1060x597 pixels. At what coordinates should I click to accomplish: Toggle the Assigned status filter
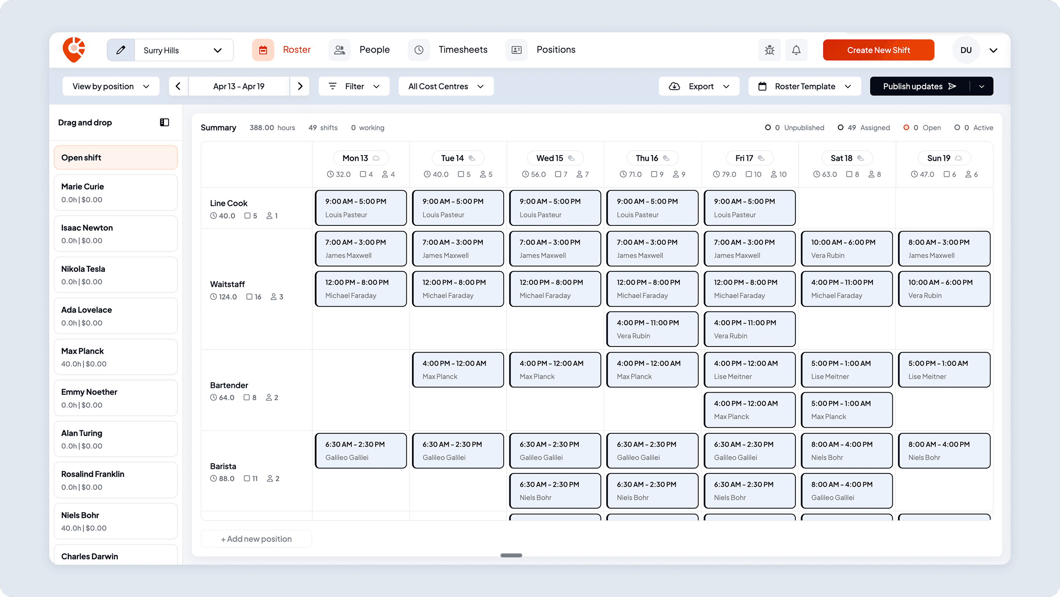pos(864,128)
